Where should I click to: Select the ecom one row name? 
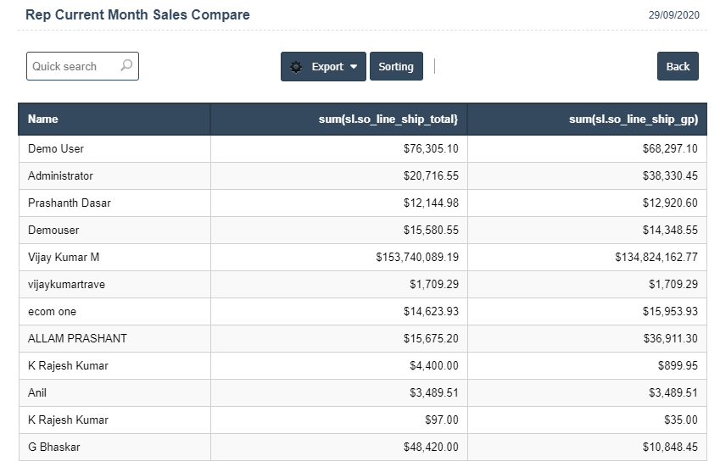click(52, 312)
